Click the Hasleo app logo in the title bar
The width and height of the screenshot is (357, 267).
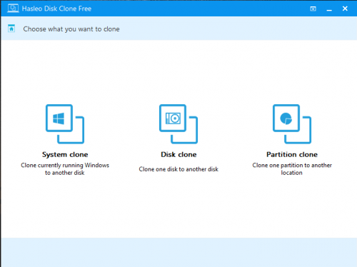pos(13,9)
